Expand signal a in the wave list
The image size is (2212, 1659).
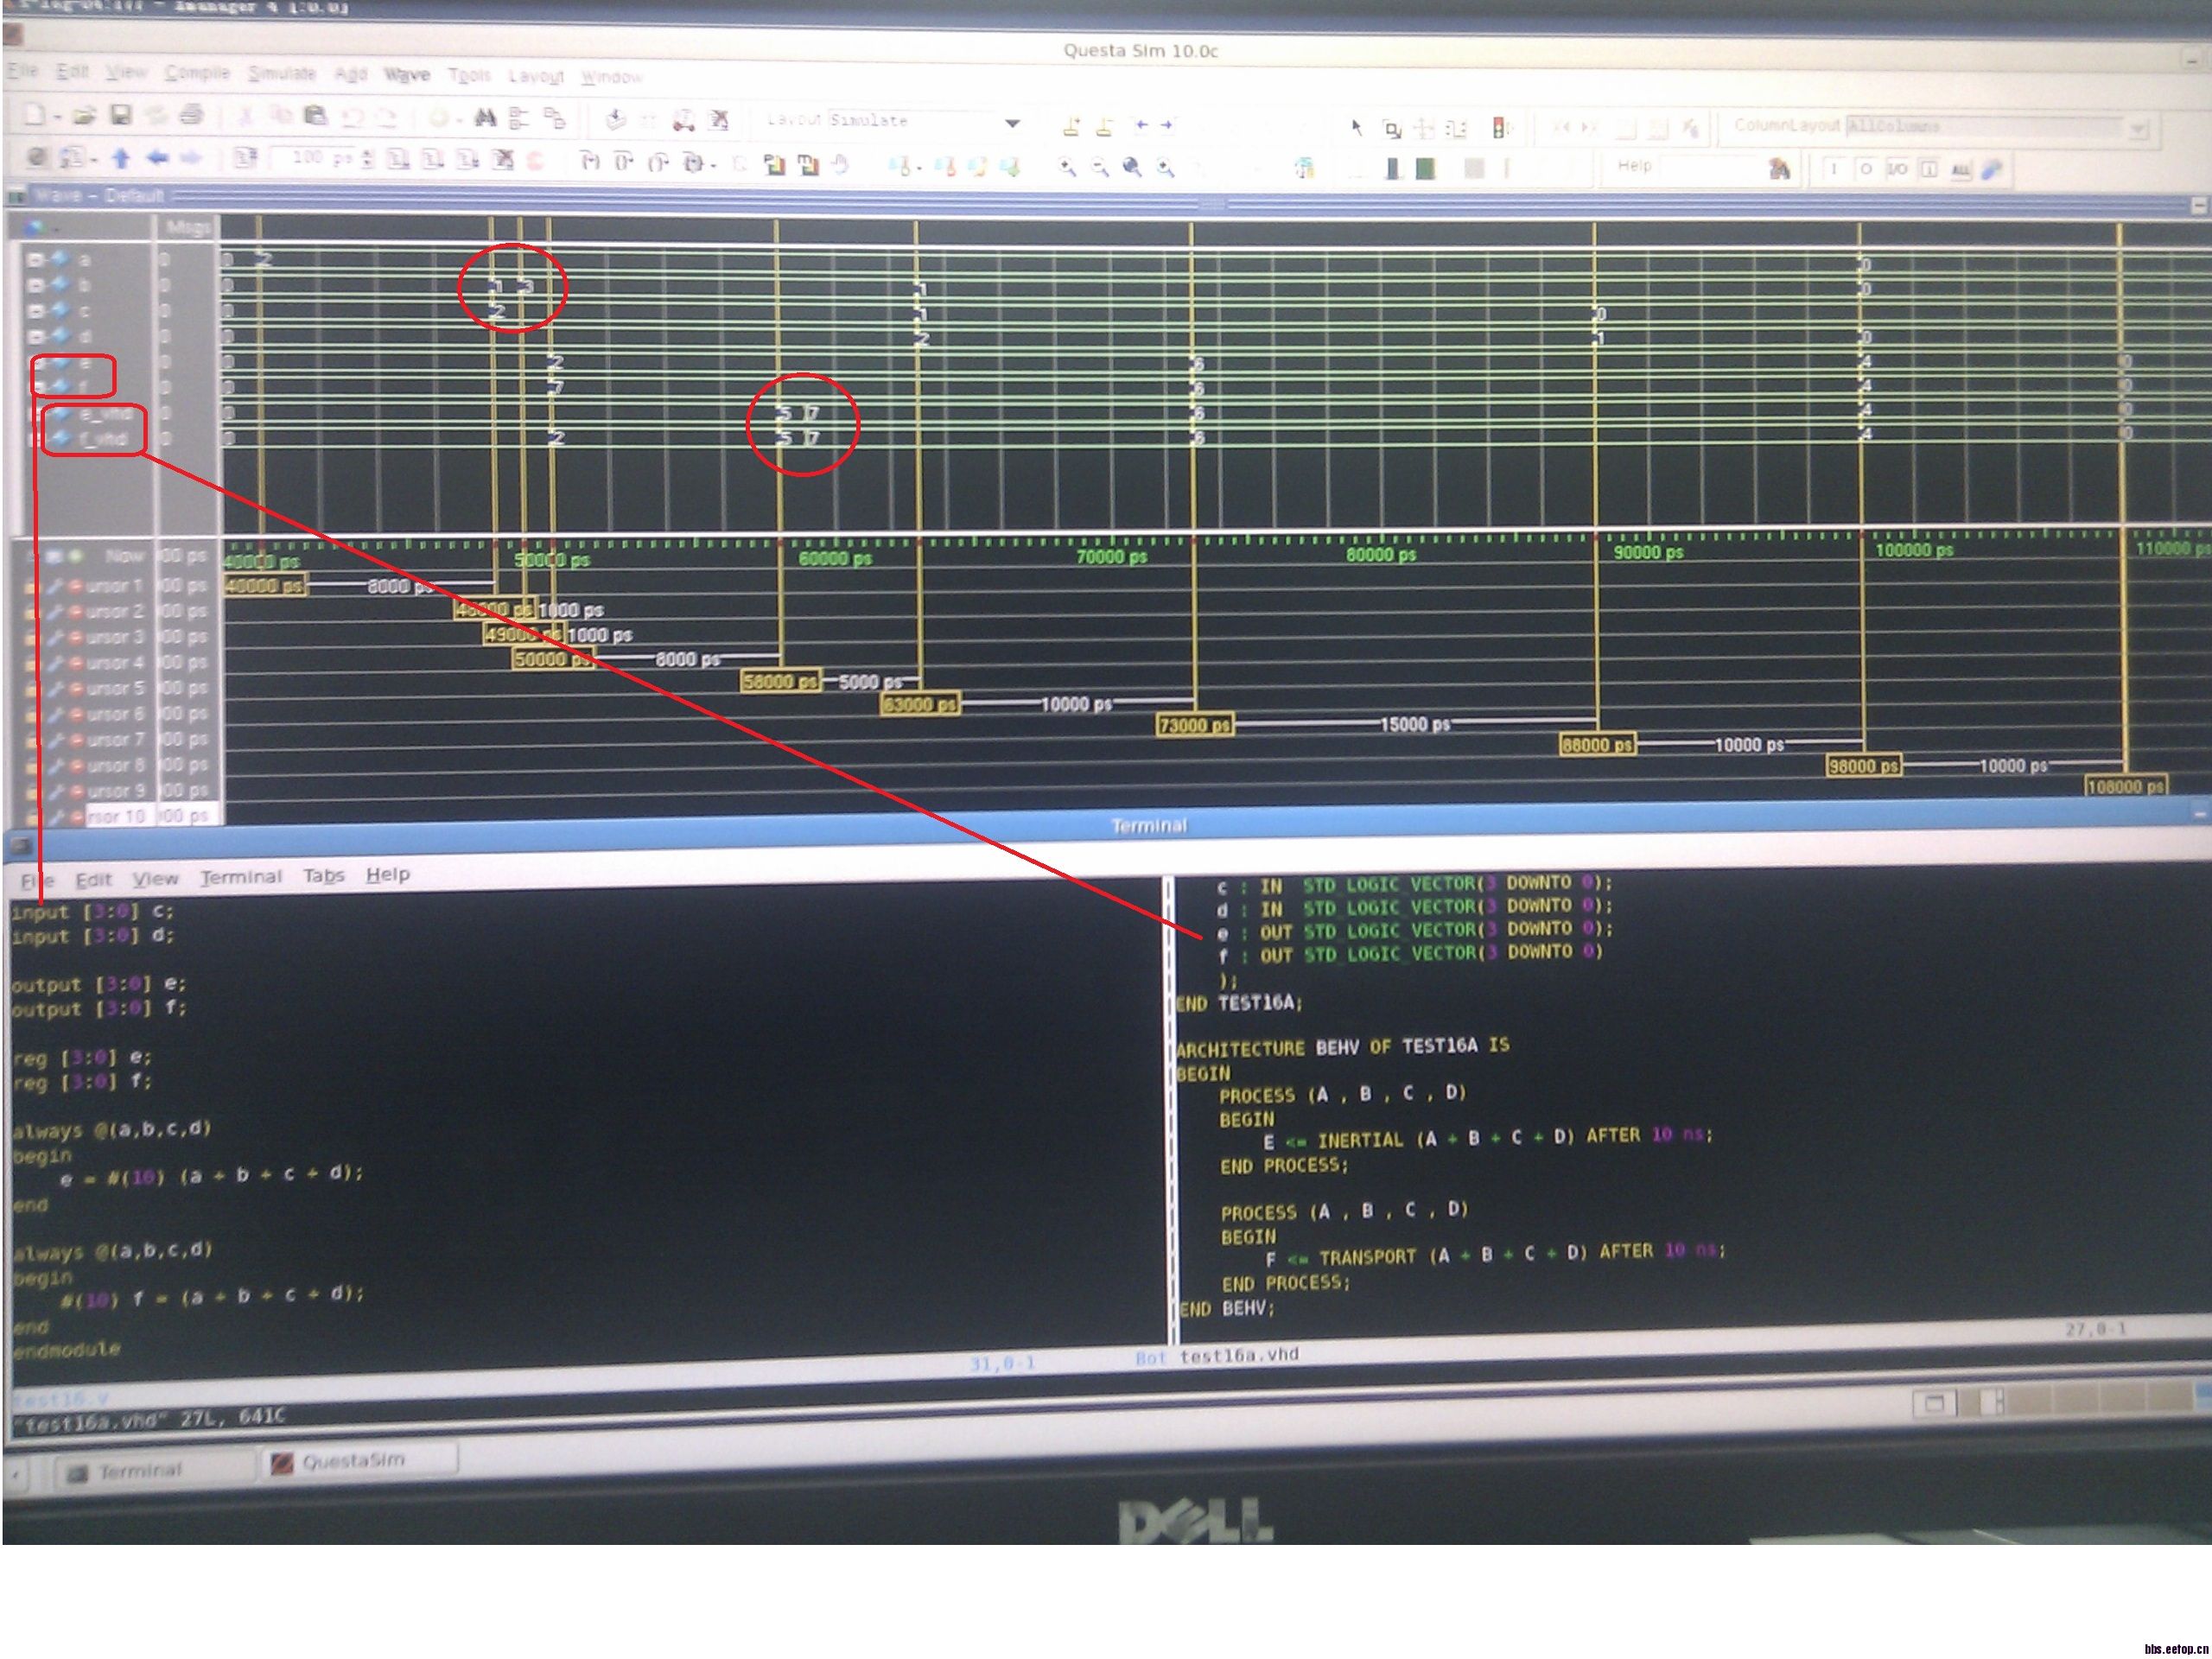pos(34,259)
